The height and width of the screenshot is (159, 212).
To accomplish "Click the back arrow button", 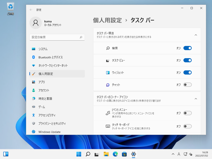I will coord(31,10).
